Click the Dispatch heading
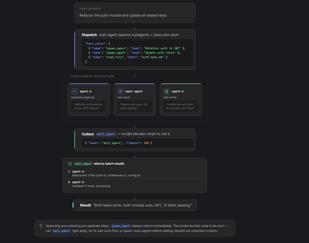309x243 pixels. 89,35
